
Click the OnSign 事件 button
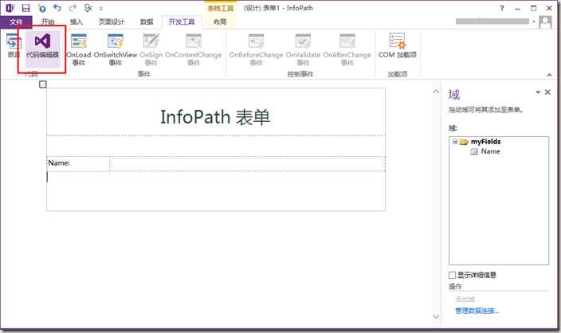pyautogui.click(x=151, y=49)
